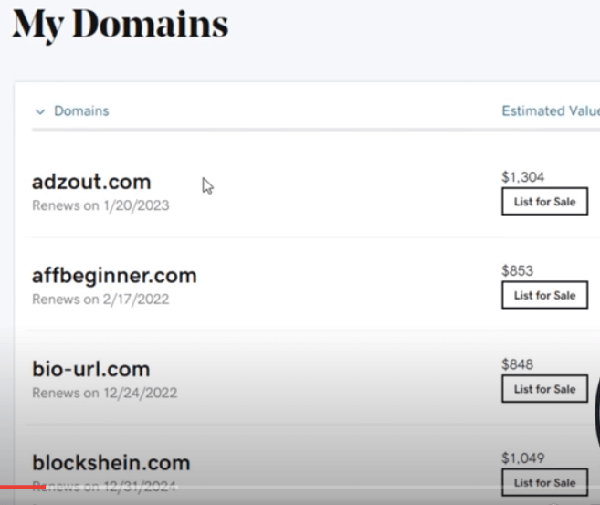Screen dimensions: 600x505
Task: Click the My Domains page heading
Action: click(119, 24)
